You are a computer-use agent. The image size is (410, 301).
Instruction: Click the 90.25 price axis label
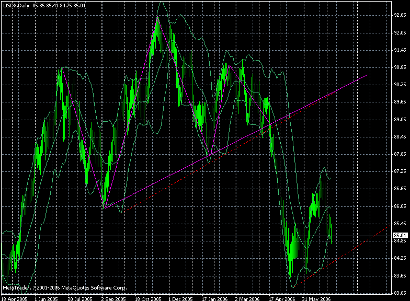point(401,85)
